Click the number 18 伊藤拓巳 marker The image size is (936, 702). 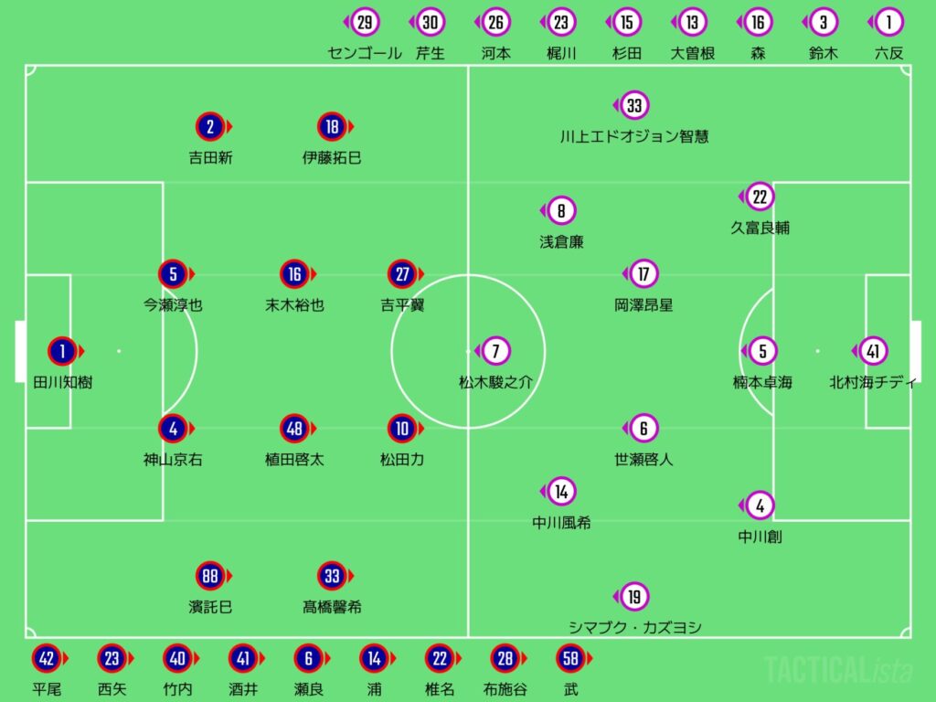[332, 126]
